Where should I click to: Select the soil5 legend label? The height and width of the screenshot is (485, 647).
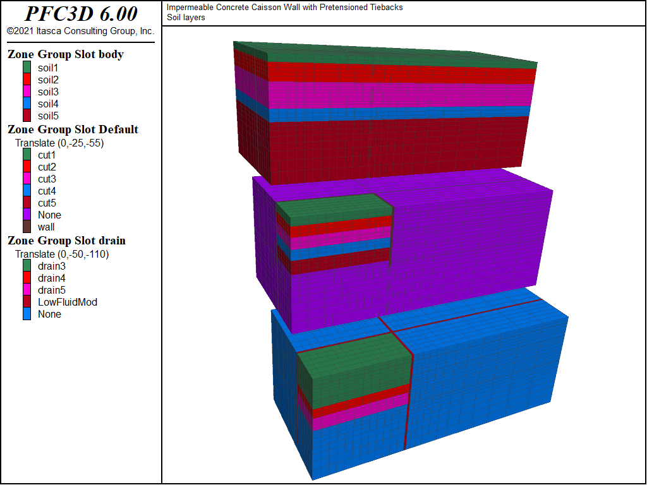(48, 116)
